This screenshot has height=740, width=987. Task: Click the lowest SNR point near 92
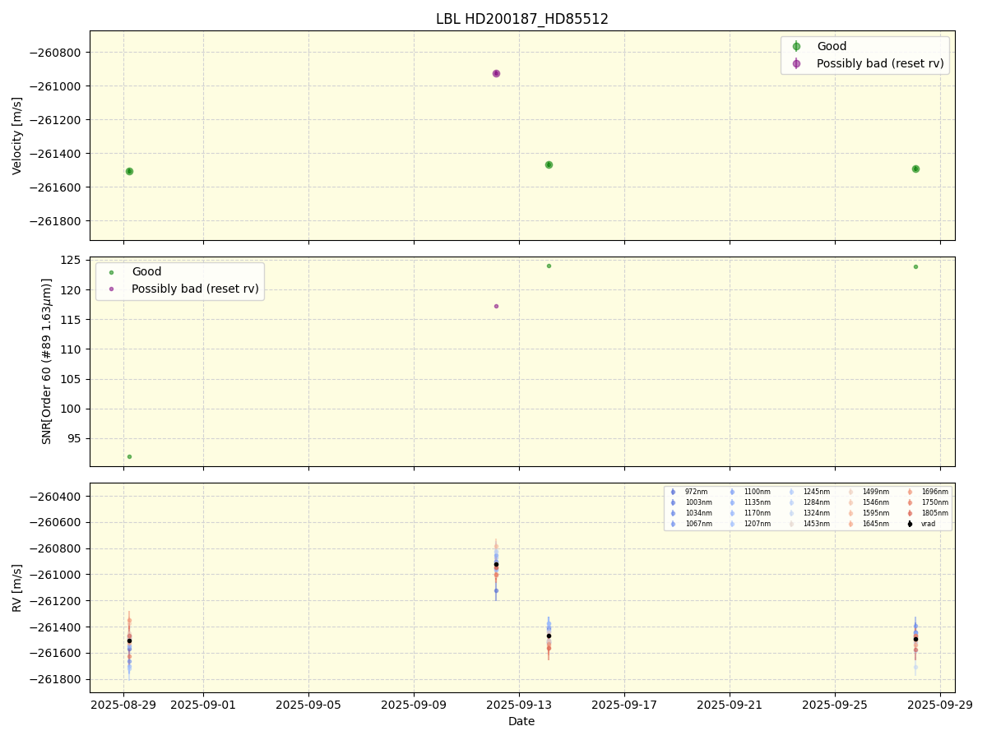[129, 456]
